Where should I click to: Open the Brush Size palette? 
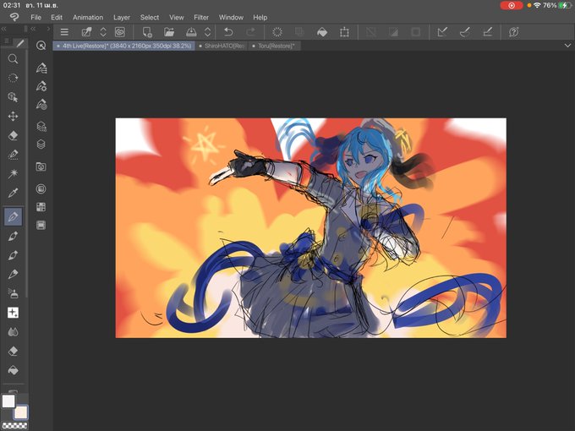pos(41,105)
